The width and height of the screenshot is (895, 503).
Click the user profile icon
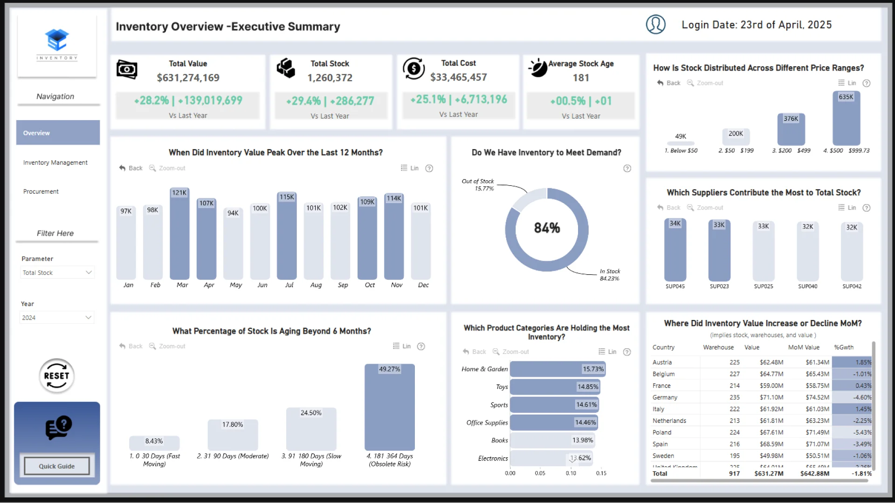655,25
